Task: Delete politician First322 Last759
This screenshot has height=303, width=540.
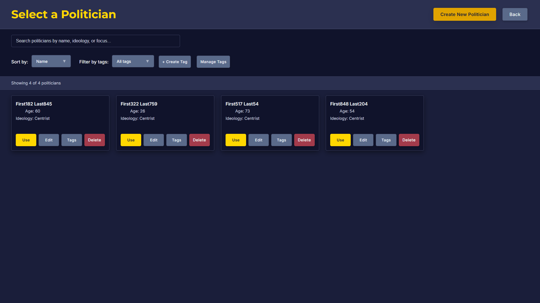Action: coord(199,140)
